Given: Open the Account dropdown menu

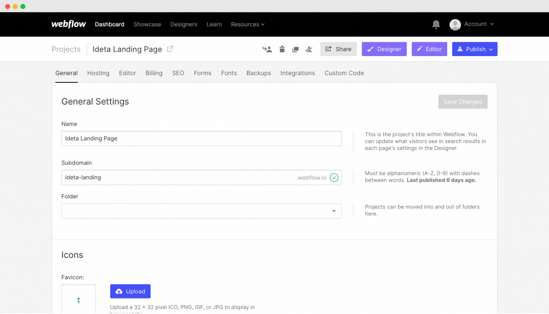Looking at the screenshot, I should pyautogui.click(x=479, y=24).
